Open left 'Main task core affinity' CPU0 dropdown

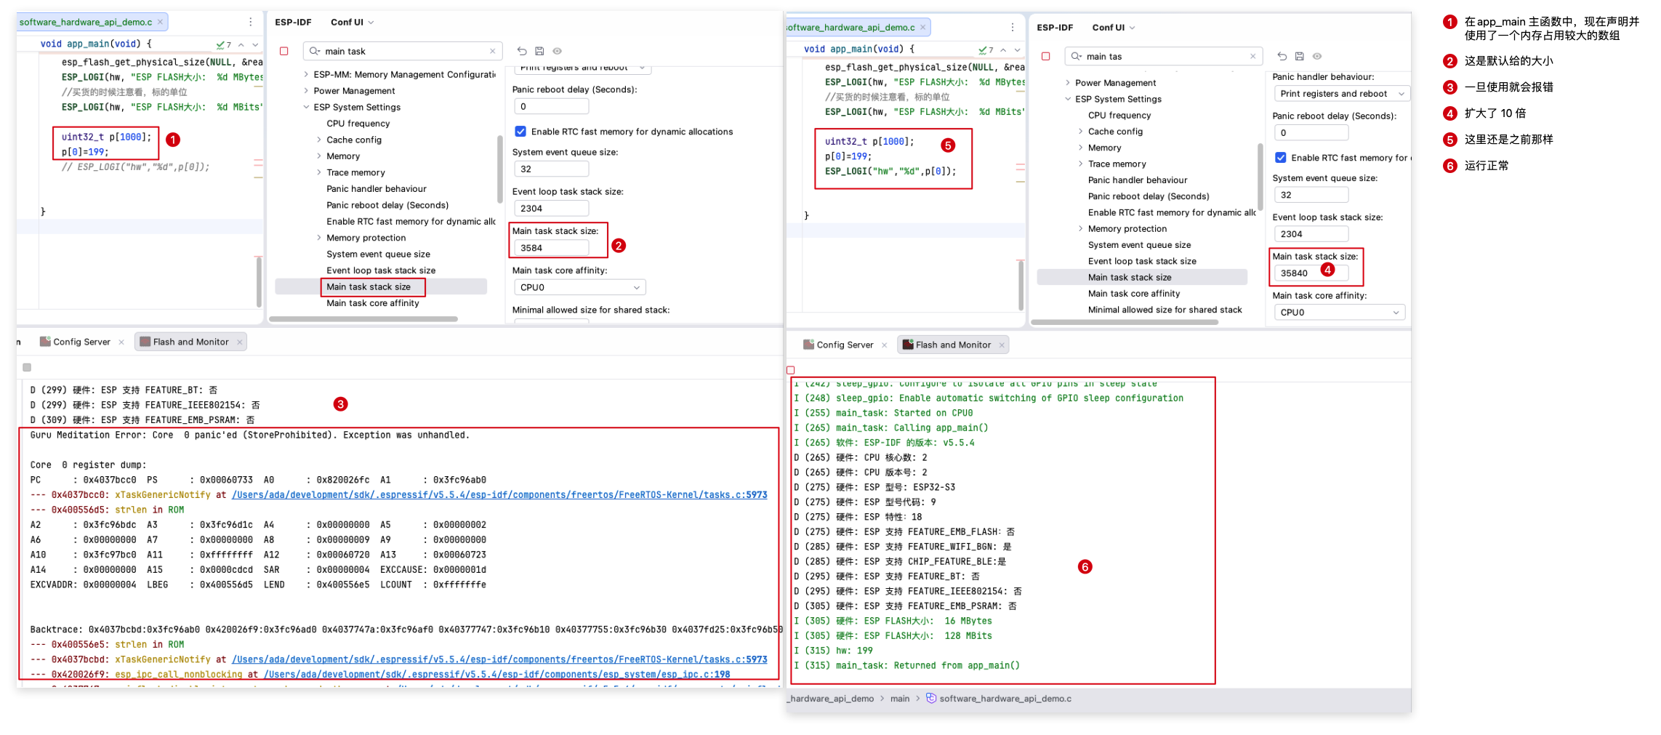tap(579, 287)
